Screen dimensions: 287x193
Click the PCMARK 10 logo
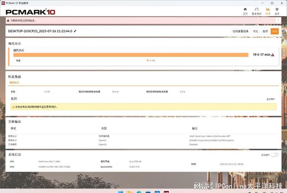(x=30, y=12)
